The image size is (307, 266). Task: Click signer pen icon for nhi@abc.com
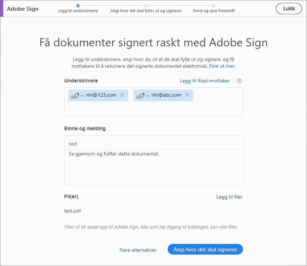coord(140,95)
